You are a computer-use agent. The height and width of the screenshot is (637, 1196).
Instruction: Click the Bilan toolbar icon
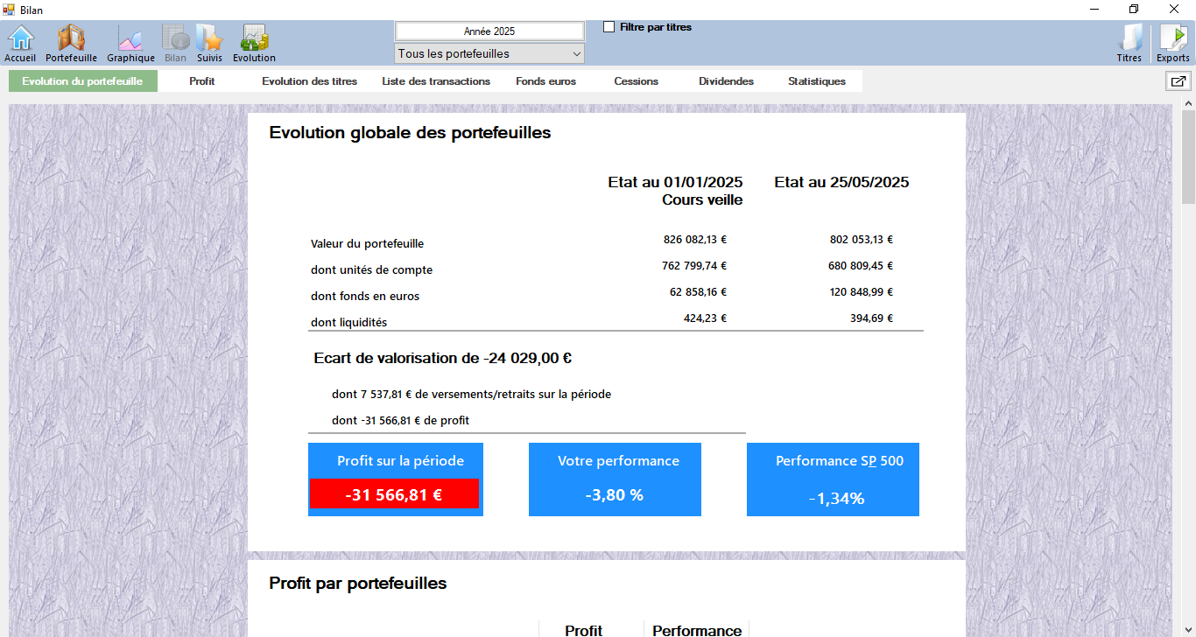point(175,43)
